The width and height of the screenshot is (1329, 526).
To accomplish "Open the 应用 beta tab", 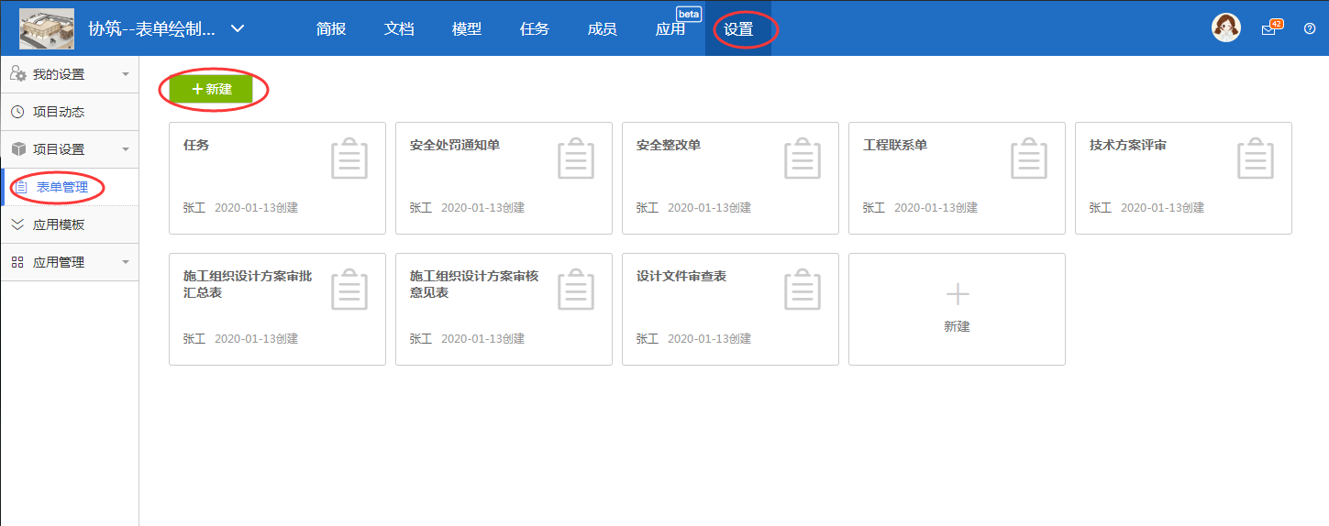I will 670,28.
